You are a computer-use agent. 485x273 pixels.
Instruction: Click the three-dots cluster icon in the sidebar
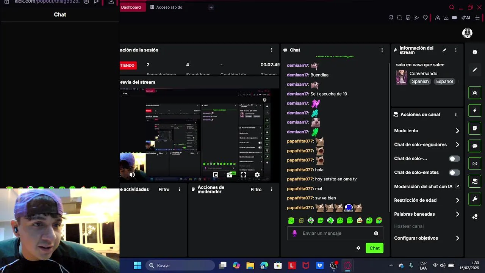[475, 217]
